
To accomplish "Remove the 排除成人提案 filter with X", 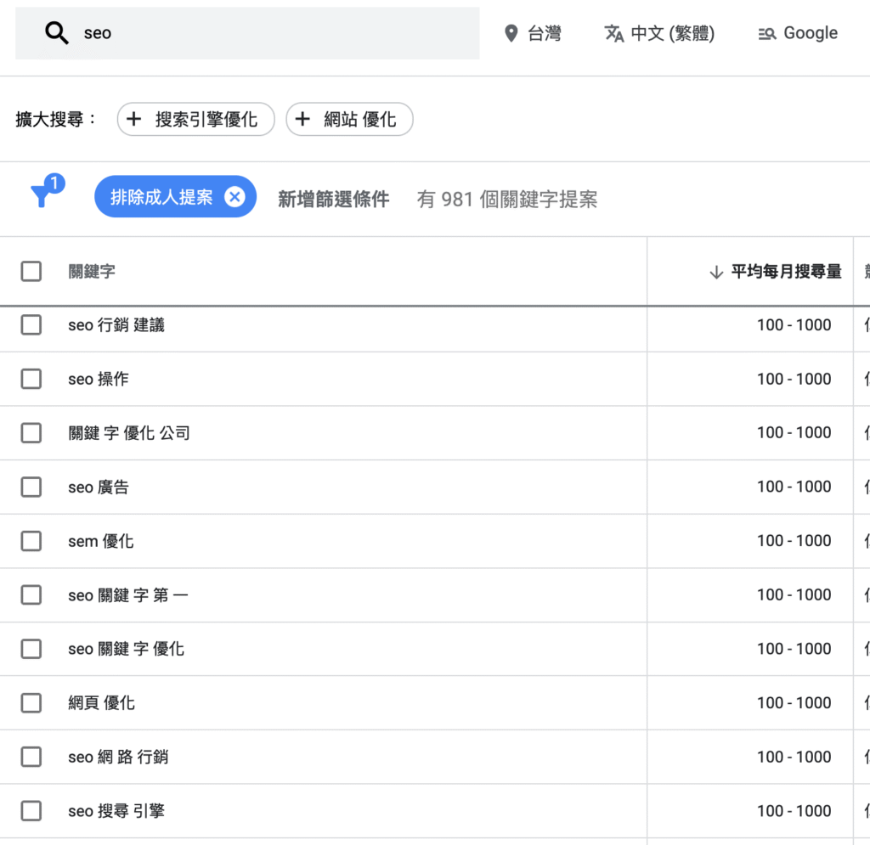I will (x=234, y=197).
